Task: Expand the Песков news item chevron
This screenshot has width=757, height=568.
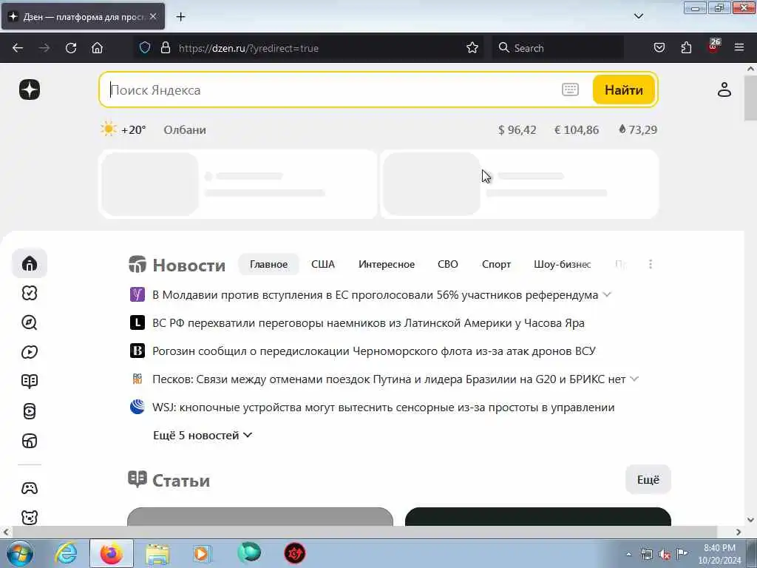Action: [x=634, y=379]
